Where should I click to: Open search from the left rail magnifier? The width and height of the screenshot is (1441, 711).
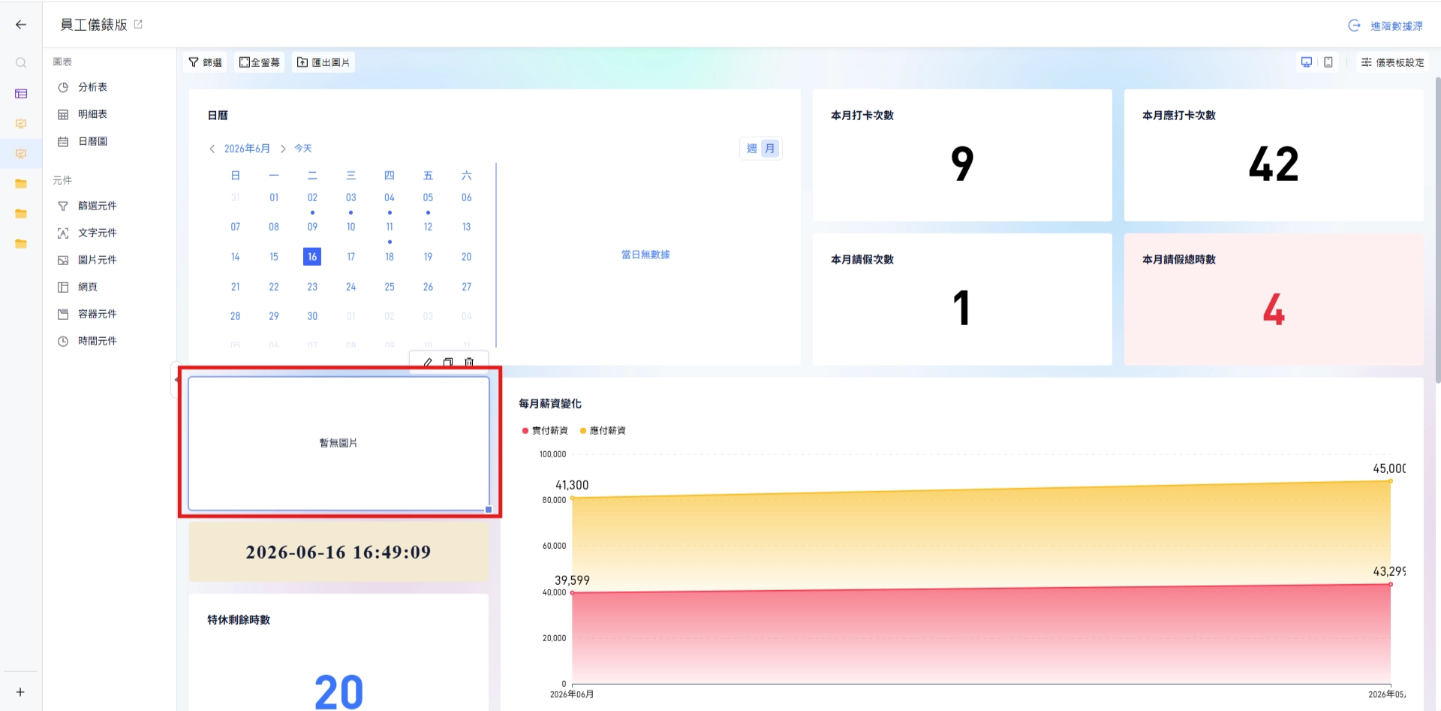(x=21, y=63)
